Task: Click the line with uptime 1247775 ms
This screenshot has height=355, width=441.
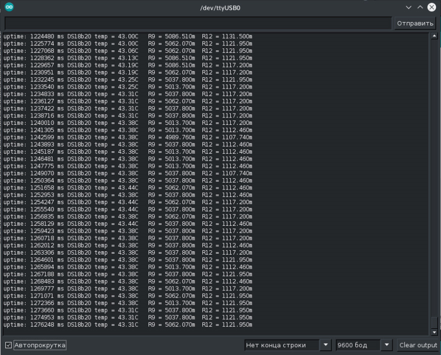Action: point(128,166)
